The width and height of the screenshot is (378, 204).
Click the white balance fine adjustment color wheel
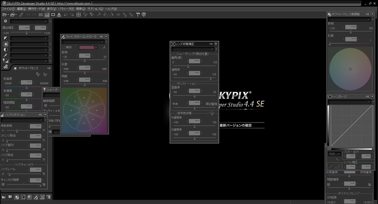350,69
